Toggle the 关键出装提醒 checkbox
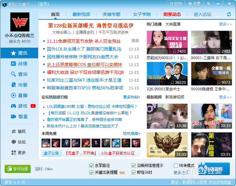The width and height of the screenshot is (236, 186). click(x=91, y=173)
